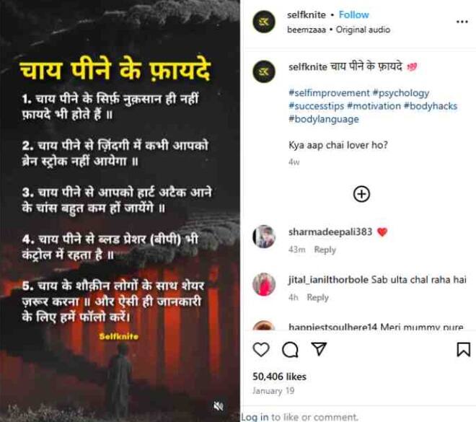
Task: Load more comments with the plus circle
Action: tap(361, 194)
